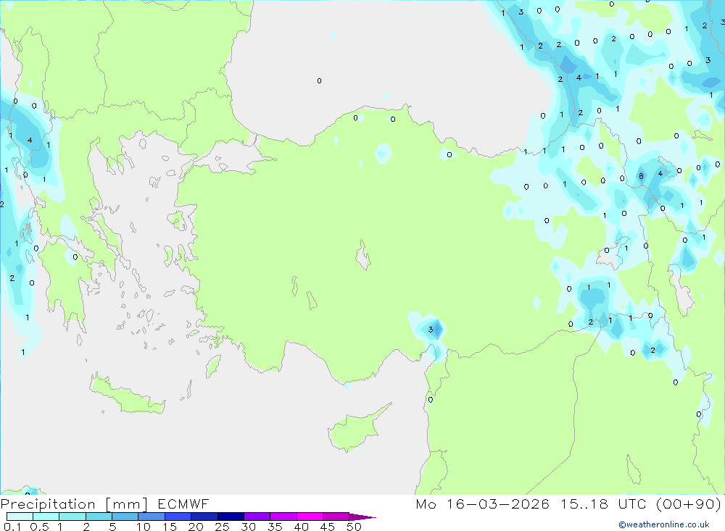This screenshot has height=531, width=725.
Task: Click the '10' legend scale label
Action: 144,527
